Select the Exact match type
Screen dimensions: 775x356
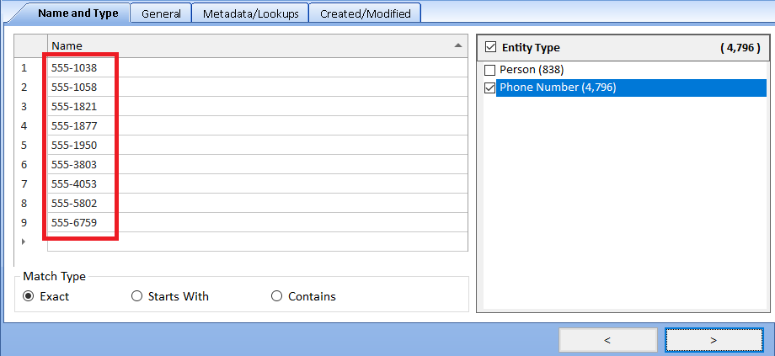click(x=29, y=296)
